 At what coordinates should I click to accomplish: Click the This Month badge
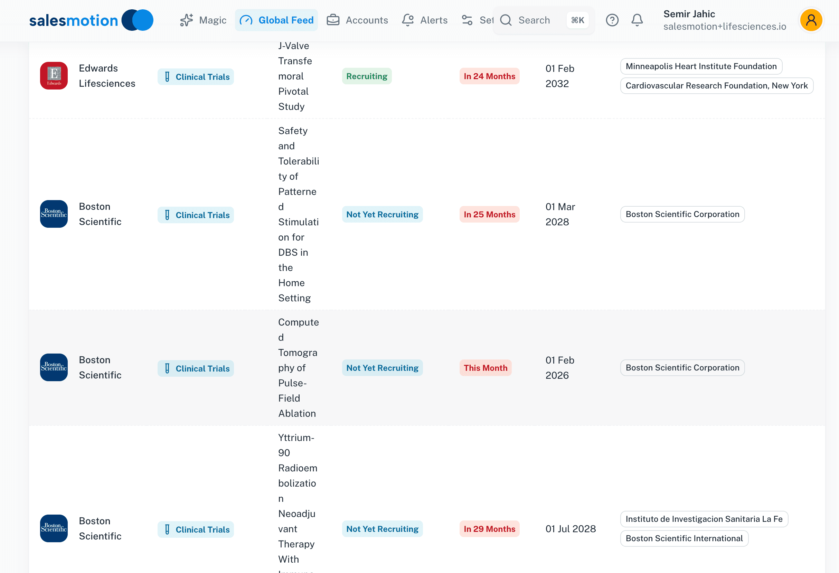(x=485, y=368)
